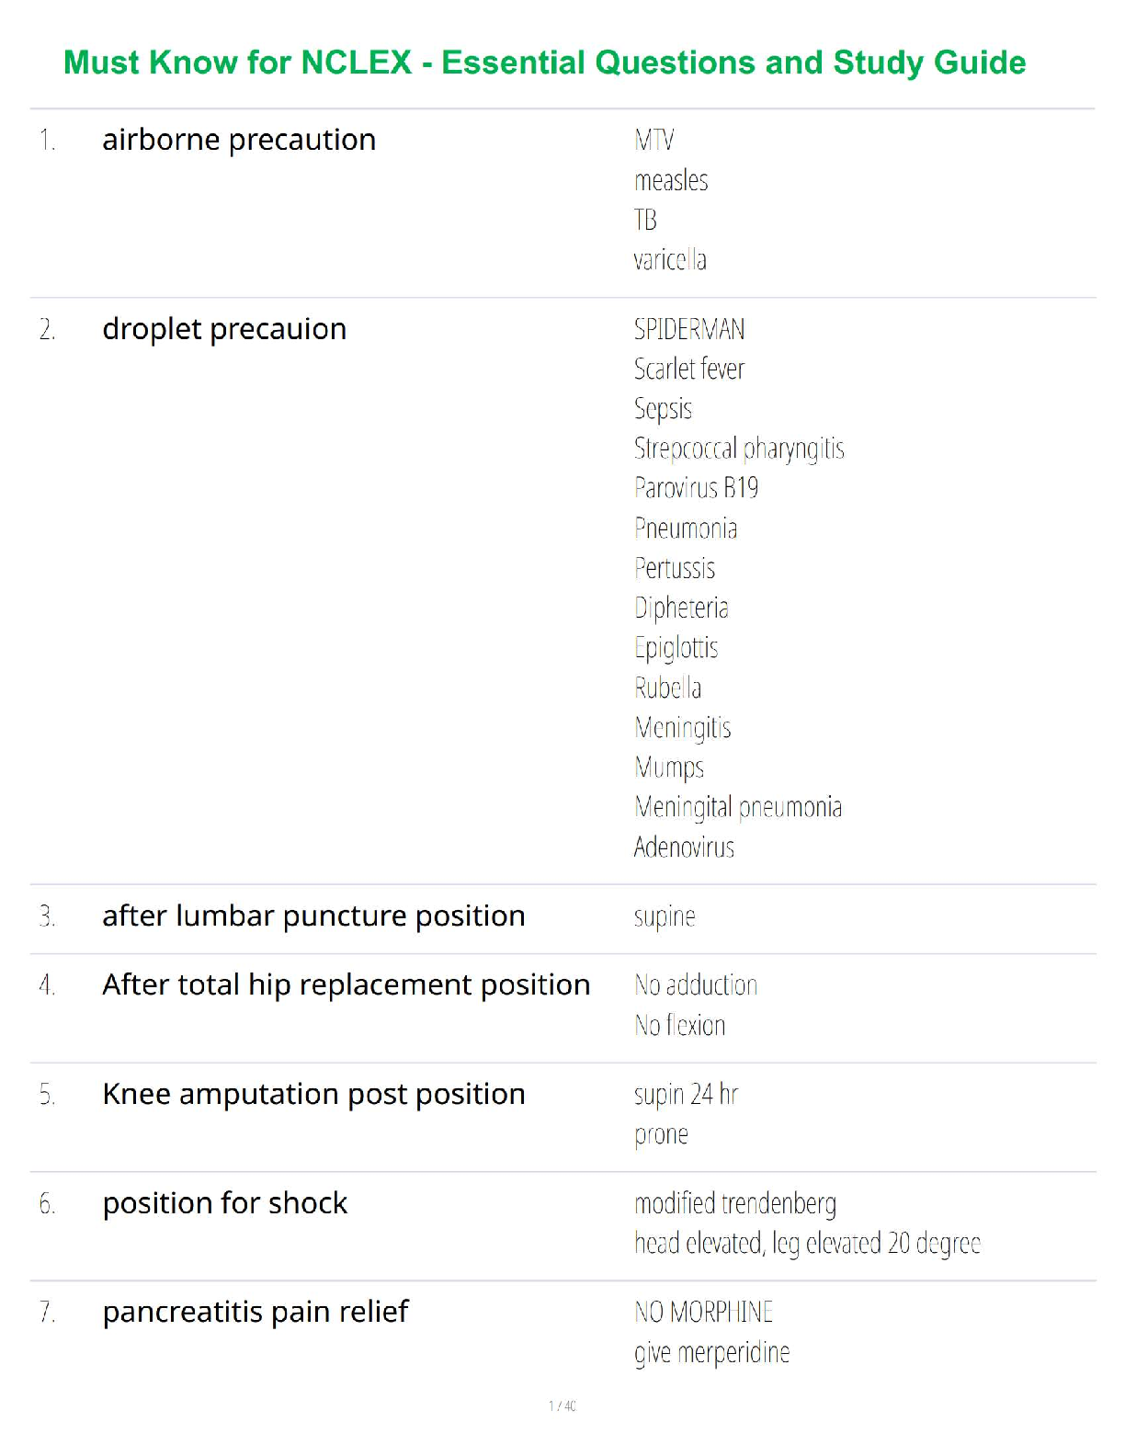
Task: Click the 'NO MORPHINE' answer text
Action: (703, 1313)
